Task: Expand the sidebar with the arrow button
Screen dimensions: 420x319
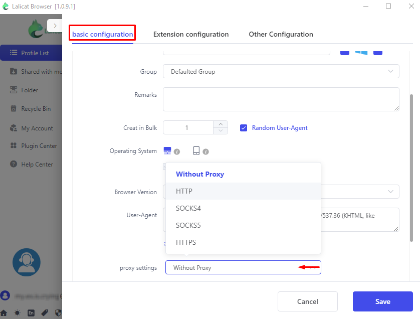Action: pyautogui.click(x=55, y=26)
